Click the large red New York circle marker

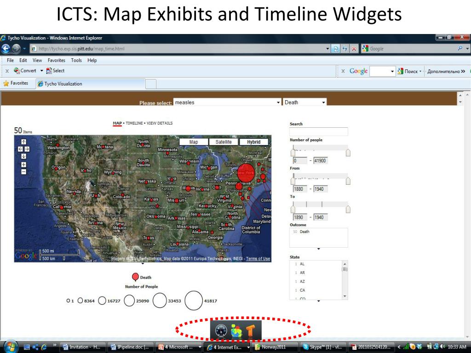246,172
